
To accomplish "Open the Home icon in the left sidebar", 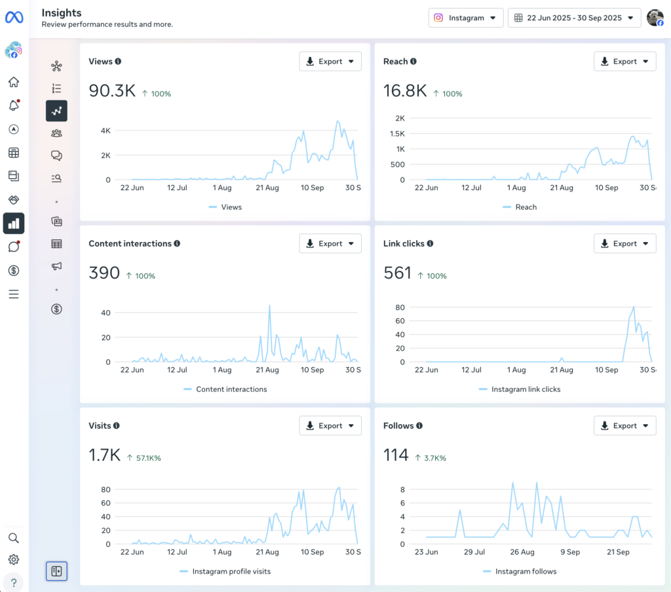I will 14,81.
